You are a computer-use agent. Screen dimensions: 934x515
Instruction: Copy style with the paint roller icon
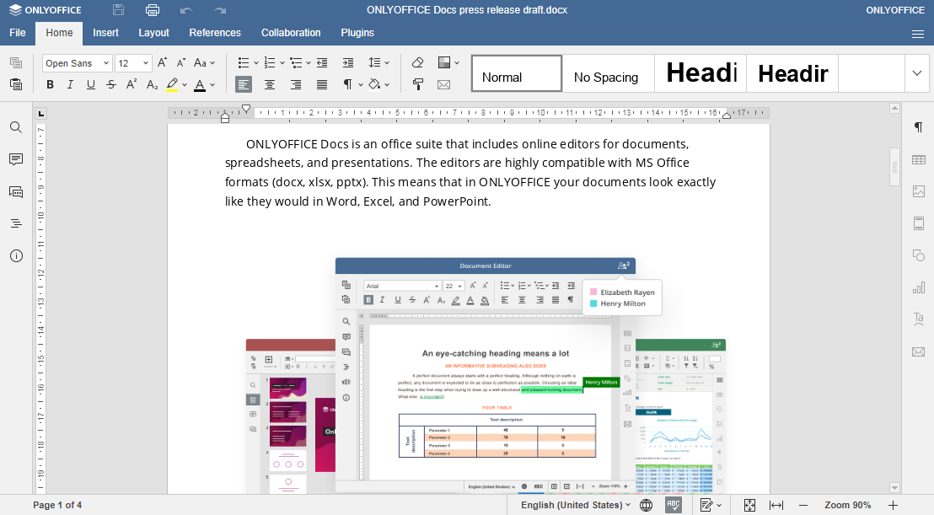point(417,84)
